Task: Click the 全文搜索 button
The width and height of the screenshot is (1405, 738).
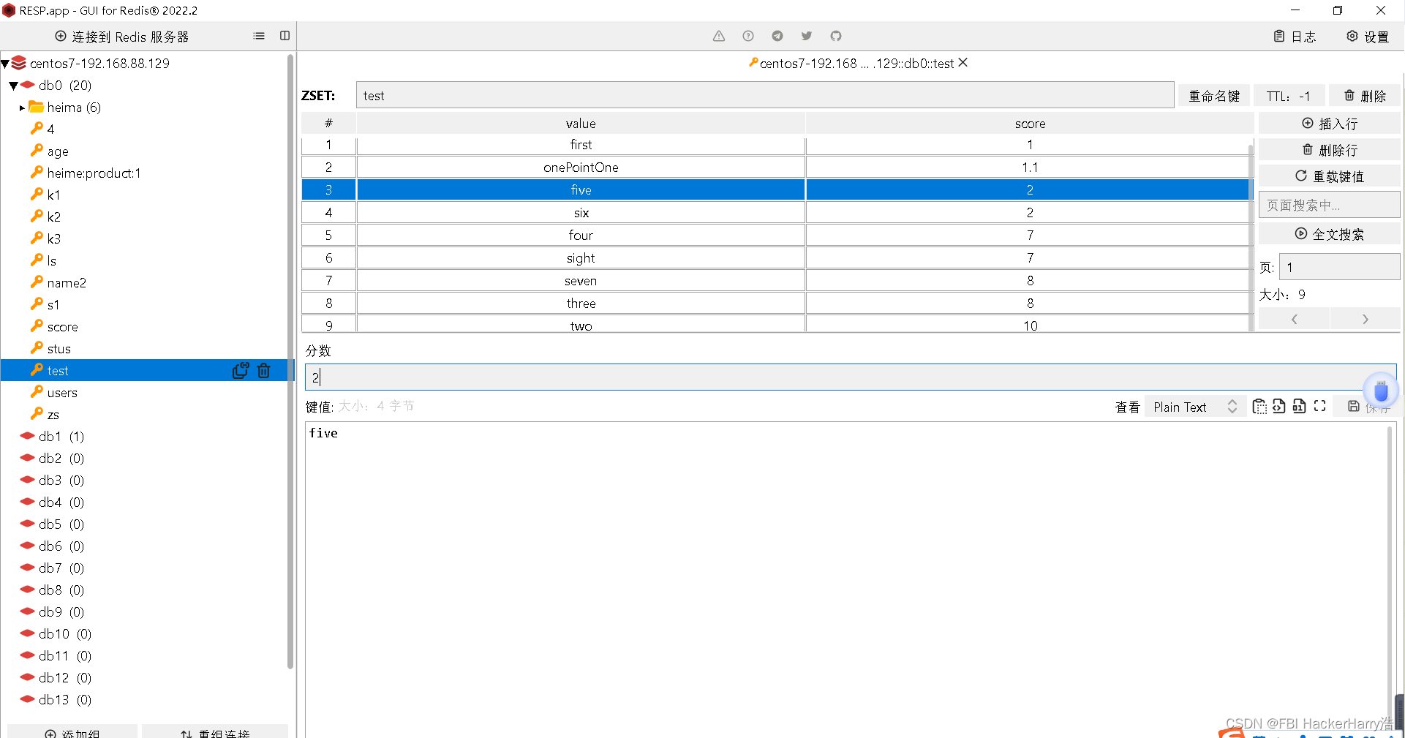Action: click(1328, 233)
